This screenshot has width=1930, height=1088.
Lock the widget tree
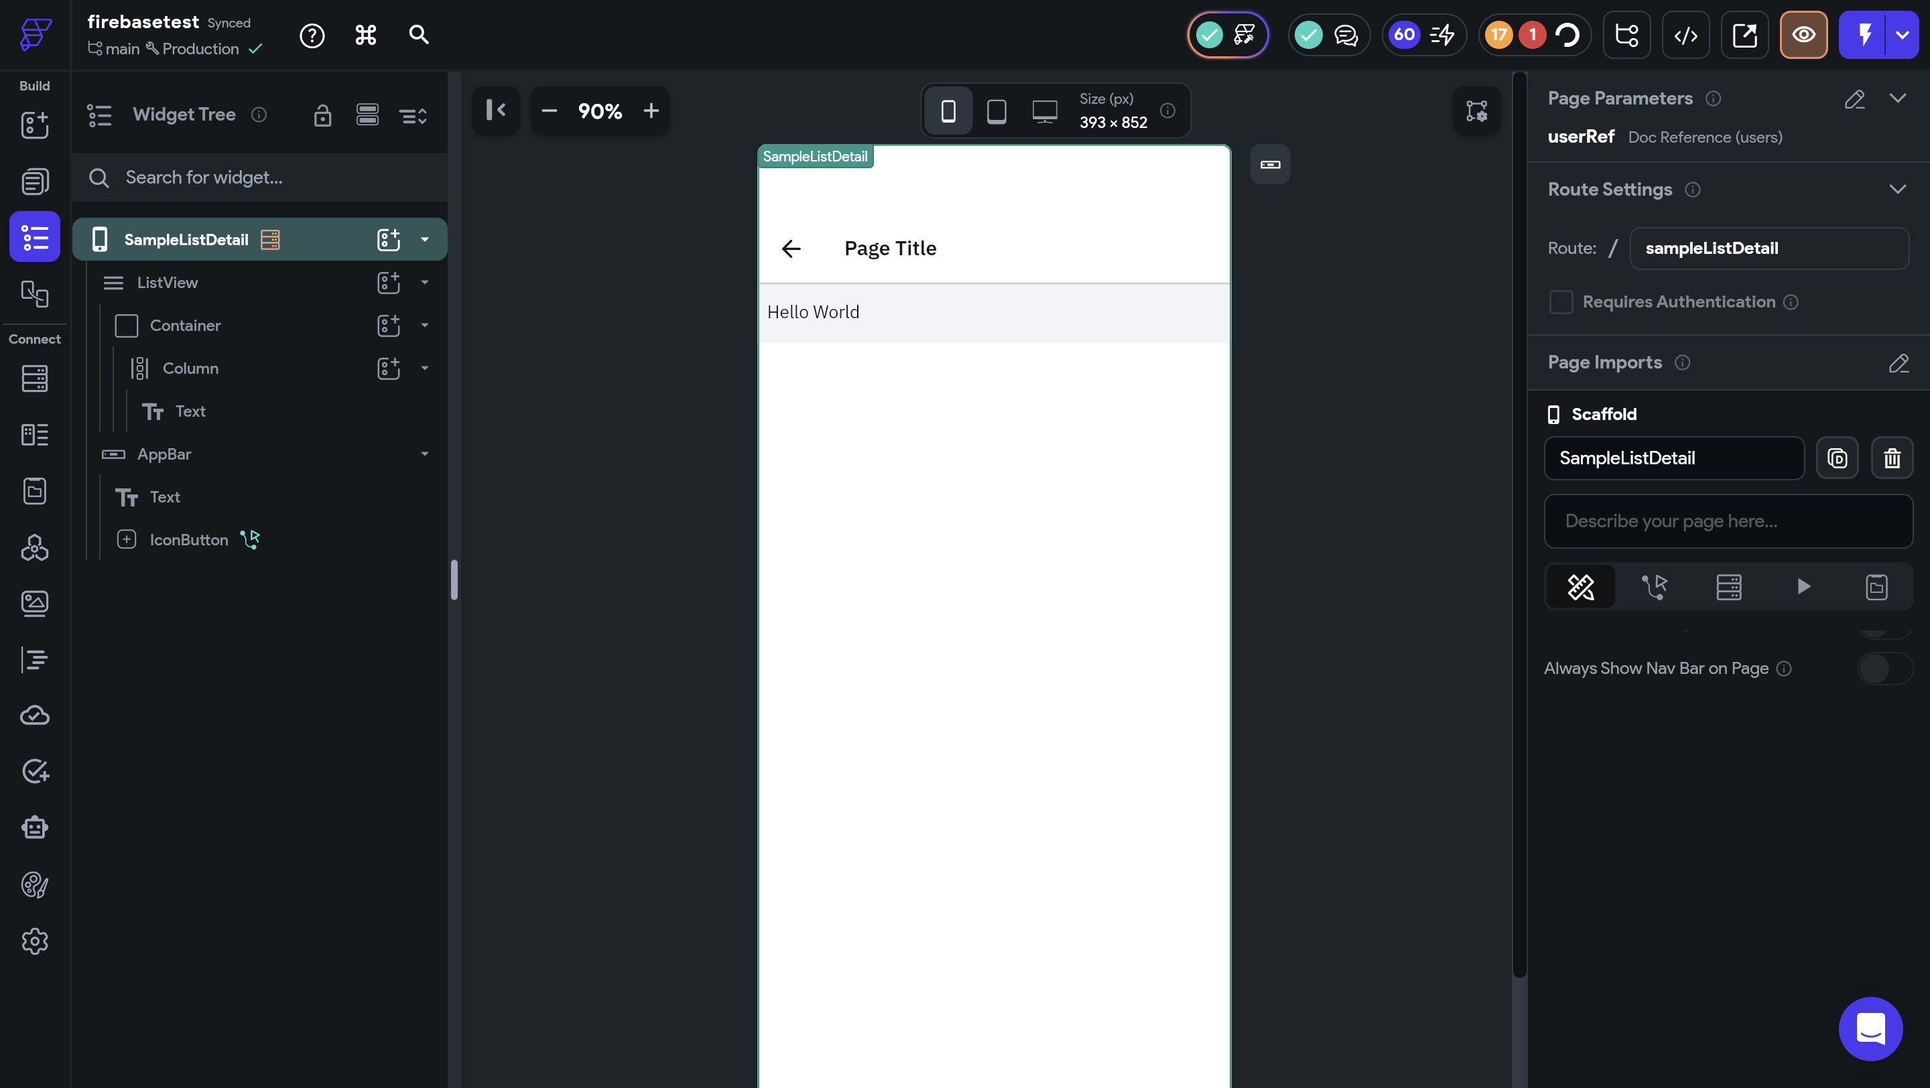tap(322, 115)
